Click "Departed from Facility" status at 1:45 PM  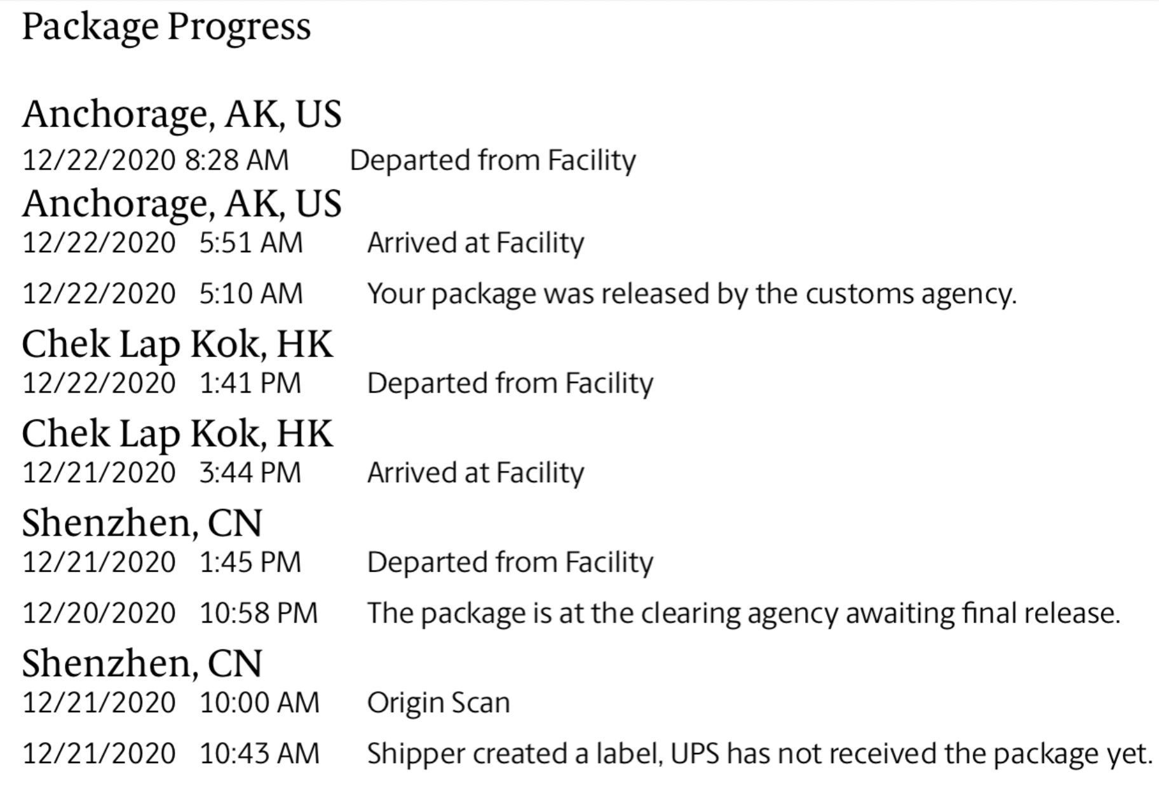pos(510,563)
